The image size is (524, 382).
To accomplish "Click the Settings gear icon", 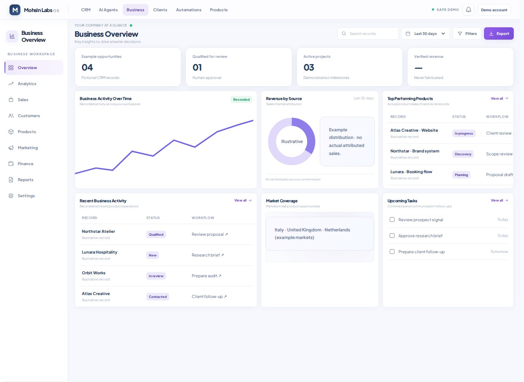I will 11,196.
